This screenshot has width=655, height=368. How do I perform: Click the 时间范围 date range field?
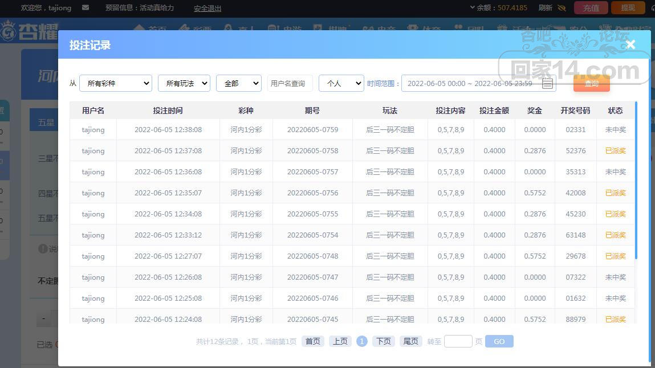[479, 83]
